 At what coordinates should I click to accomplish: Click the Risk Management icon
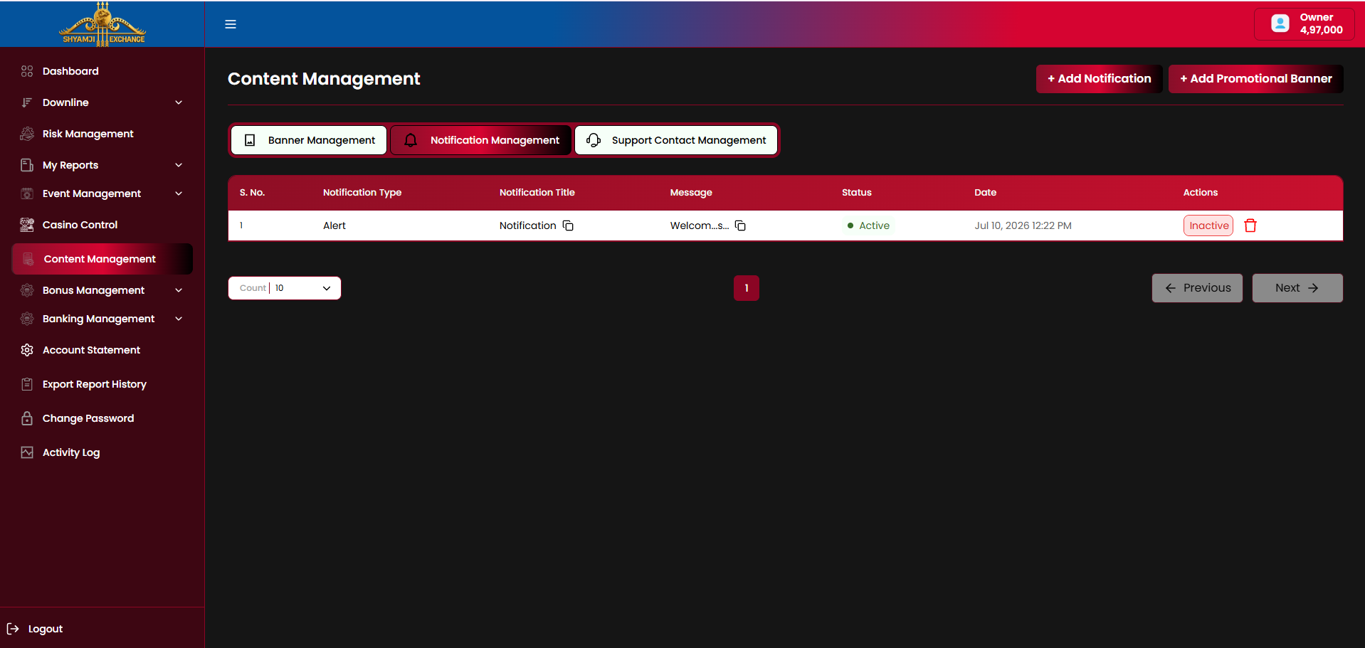coord(27,134)
